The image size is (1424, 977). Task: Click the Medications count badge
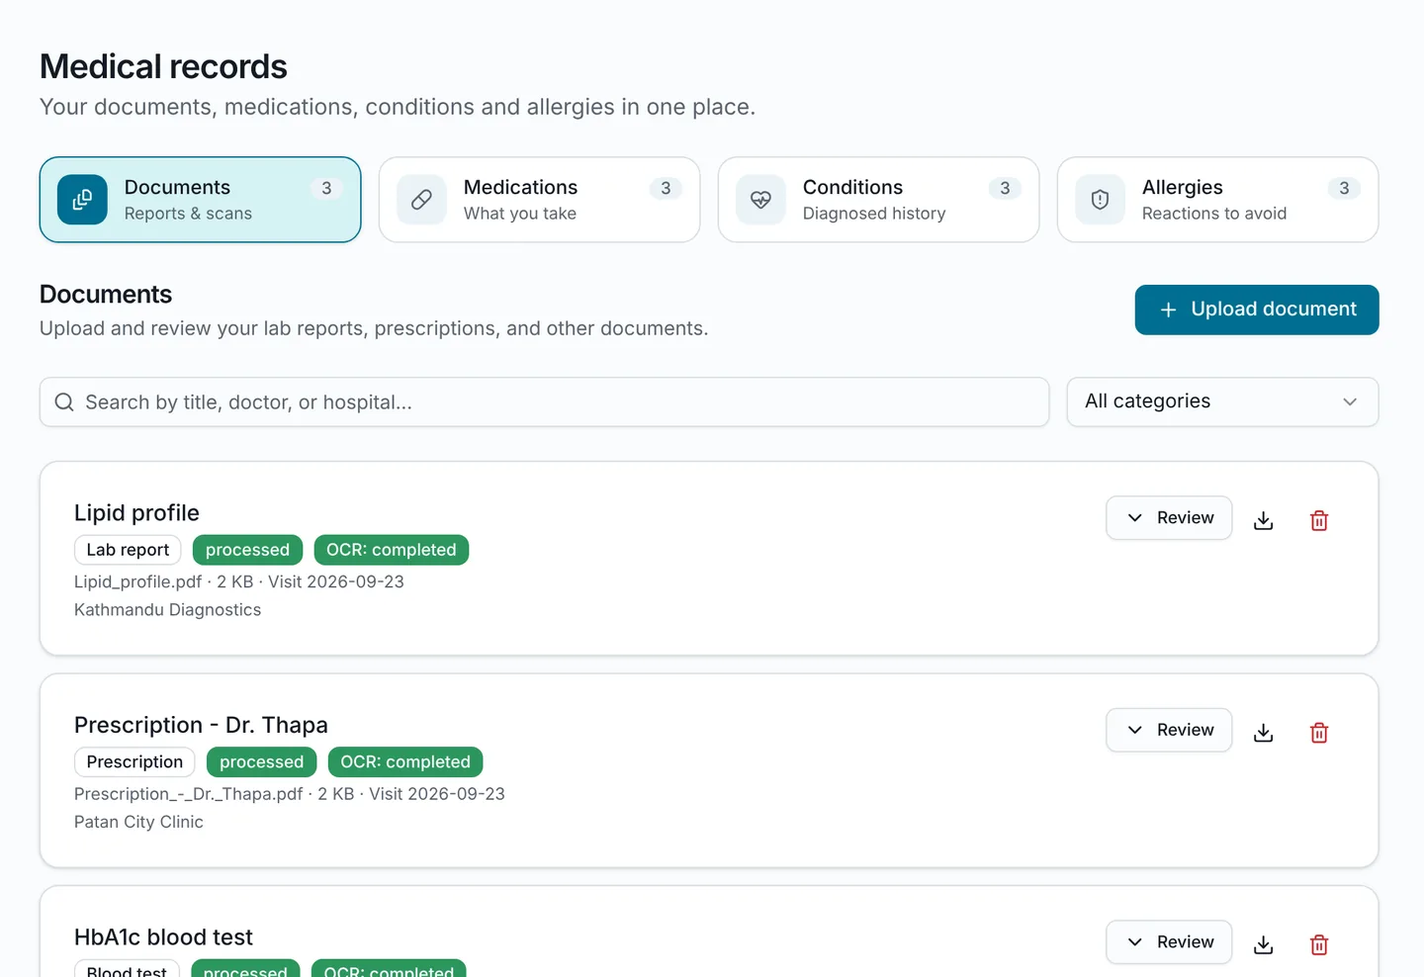pos(666,188)
